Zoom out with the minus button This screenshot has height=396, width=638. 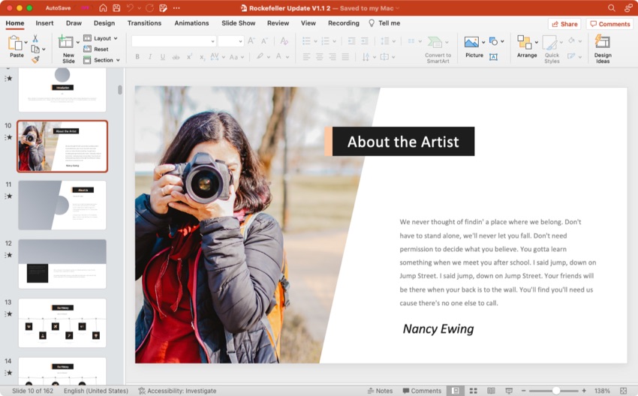(x=524, y=391)
